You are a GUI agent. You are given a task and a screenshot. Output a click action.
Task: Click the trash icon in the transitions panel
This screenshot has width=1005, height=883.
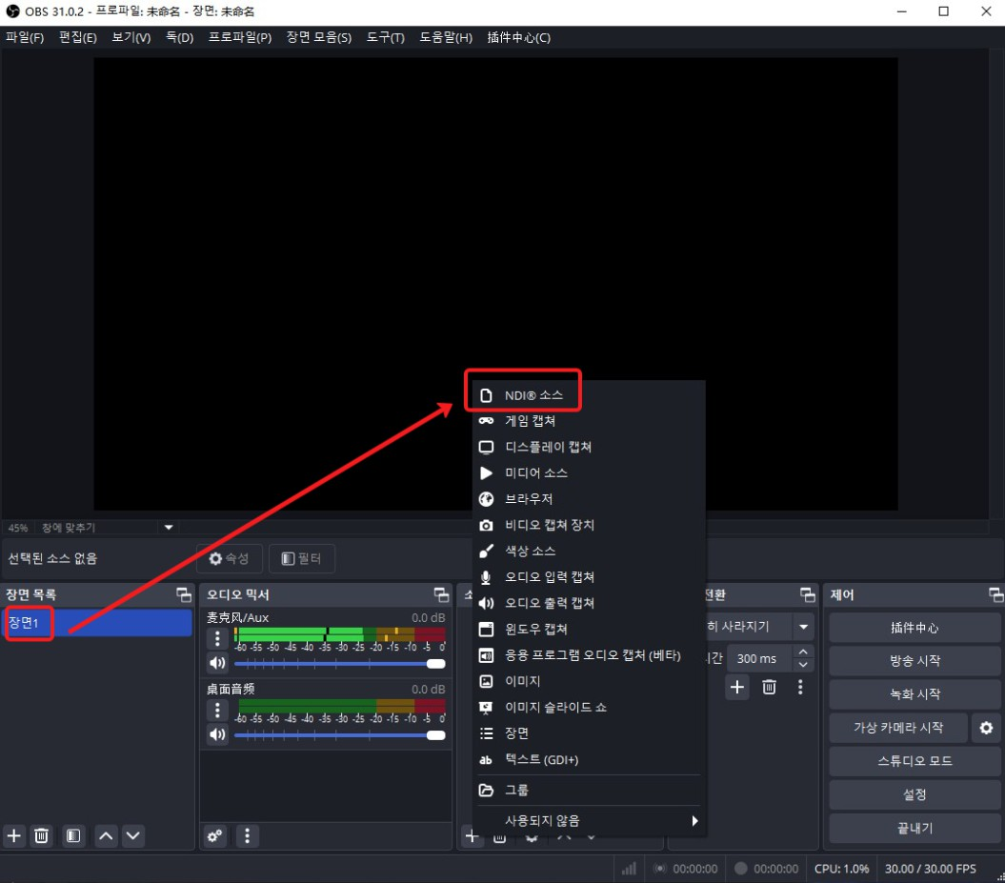tap(769, 686)
